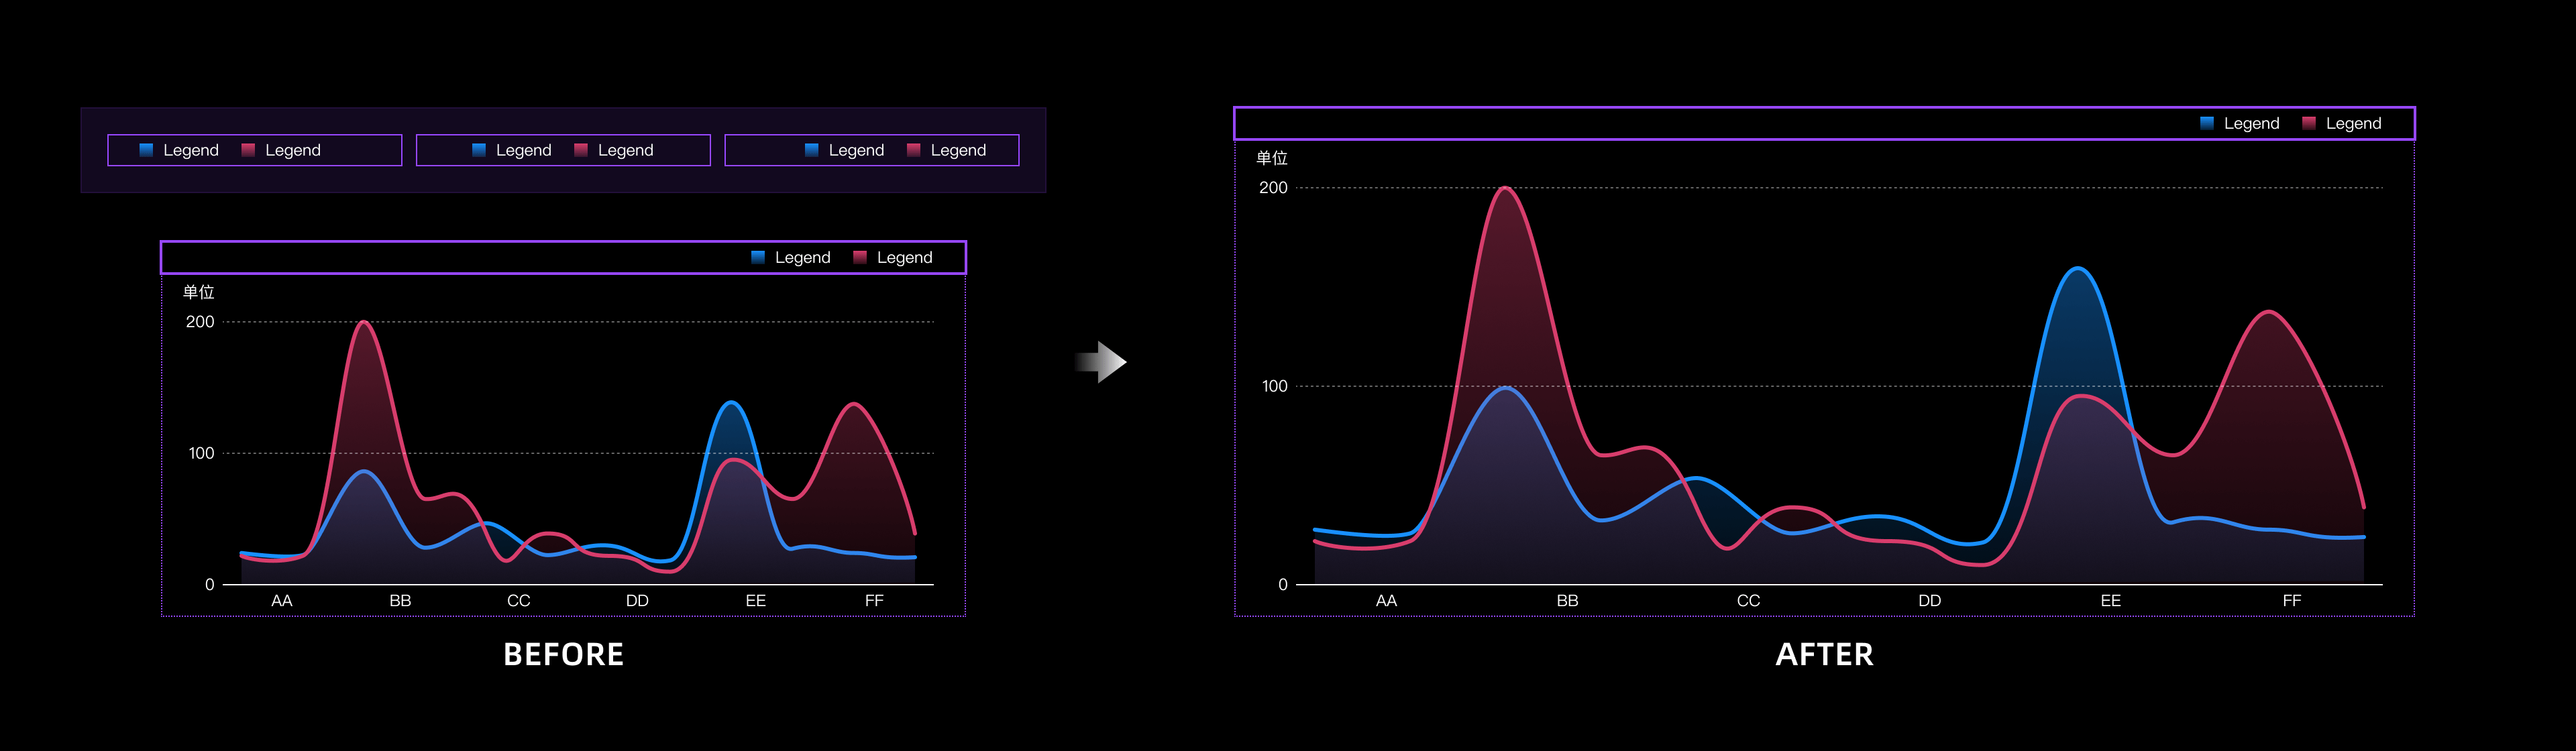
Task: Toggle blue legend swatch in BEFORE chart
Action: tap(758, 257)
